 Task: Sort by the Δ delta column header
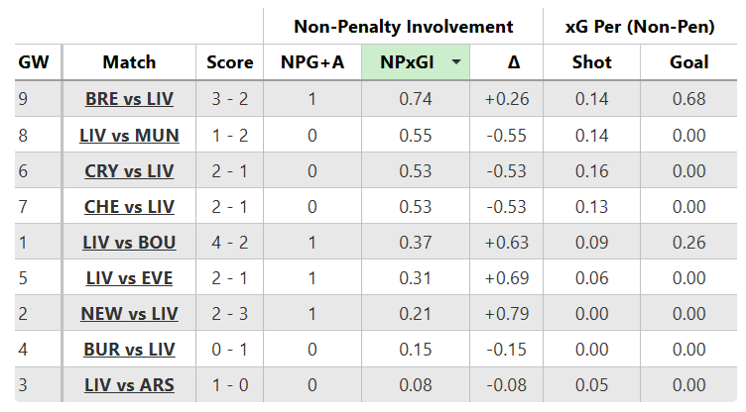click(513, 62)
